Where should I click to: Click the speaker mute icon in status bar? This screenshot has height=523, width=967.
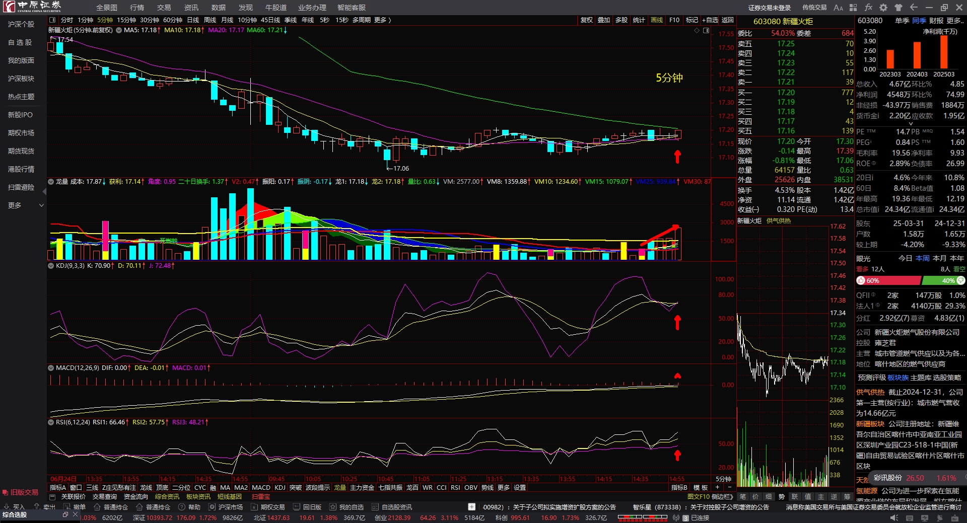(x=894, y=518)
